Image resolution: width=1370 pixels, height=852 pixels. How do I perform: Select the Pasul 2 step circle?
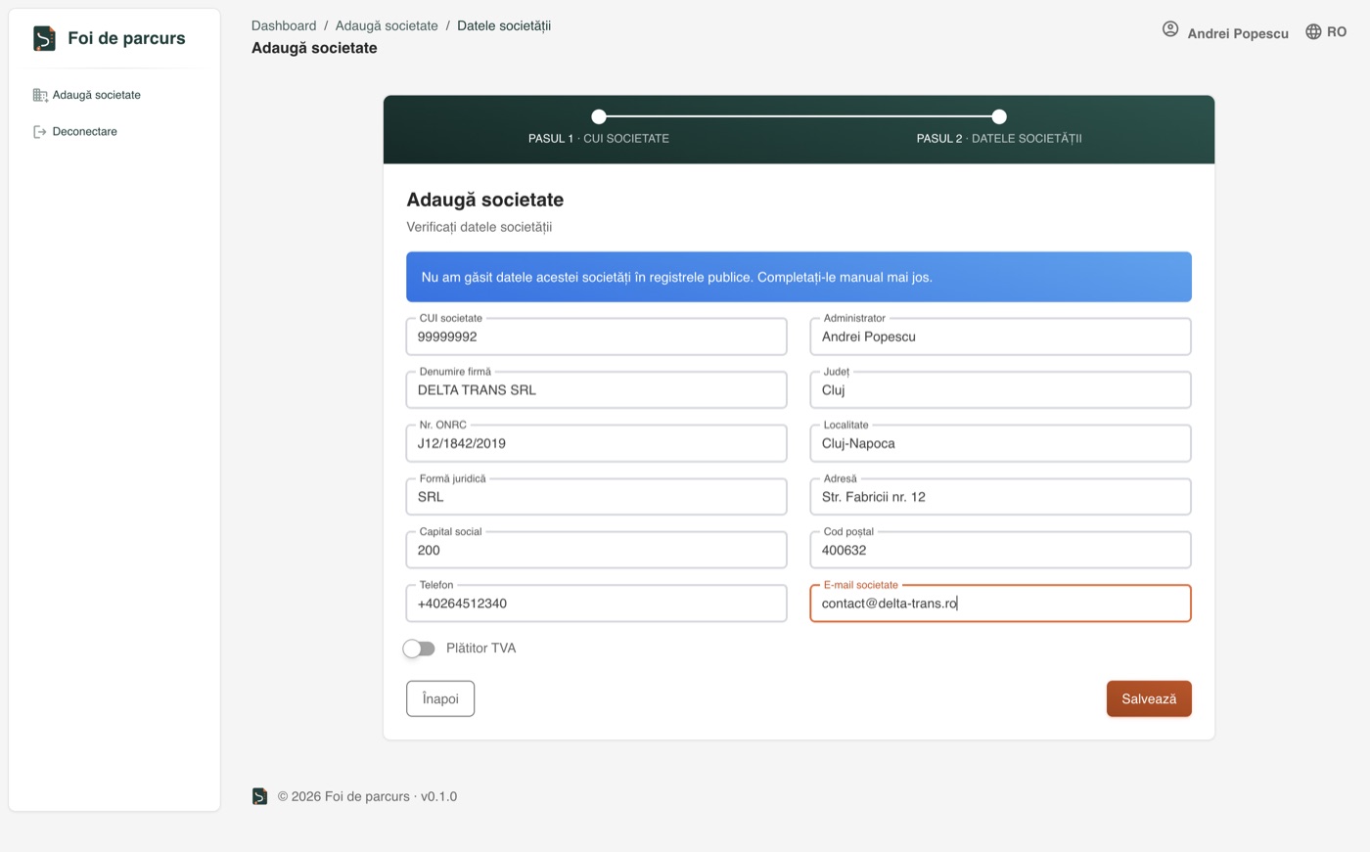[x=999, y=116]
